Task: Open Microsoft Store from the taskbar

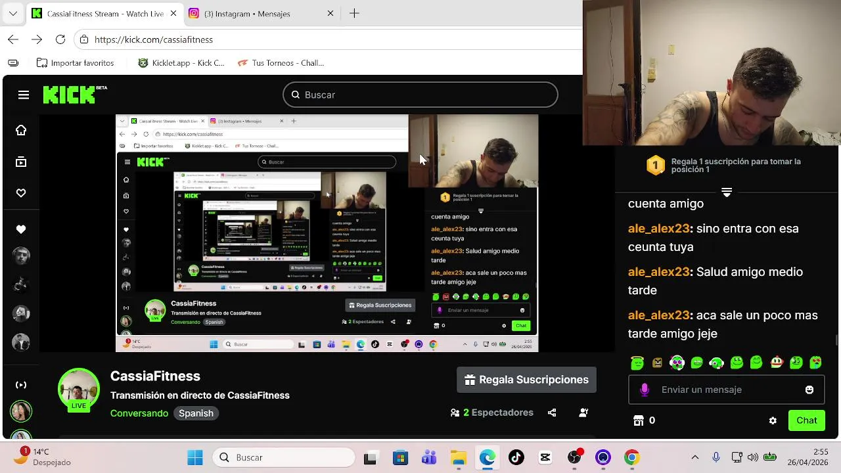Action: pos(401,457)
